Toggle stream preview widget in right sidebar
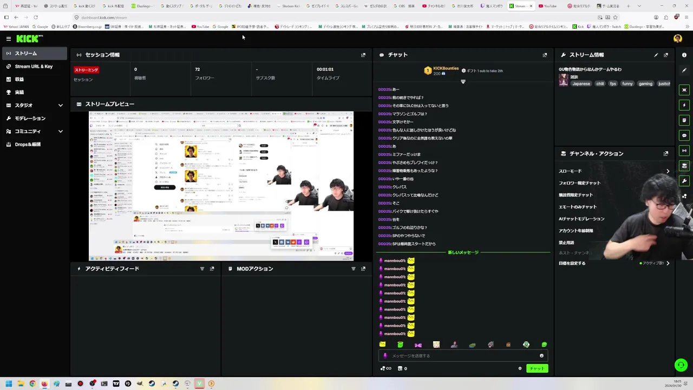The height and width of the screenshot is (390, 693). point(684,90)
